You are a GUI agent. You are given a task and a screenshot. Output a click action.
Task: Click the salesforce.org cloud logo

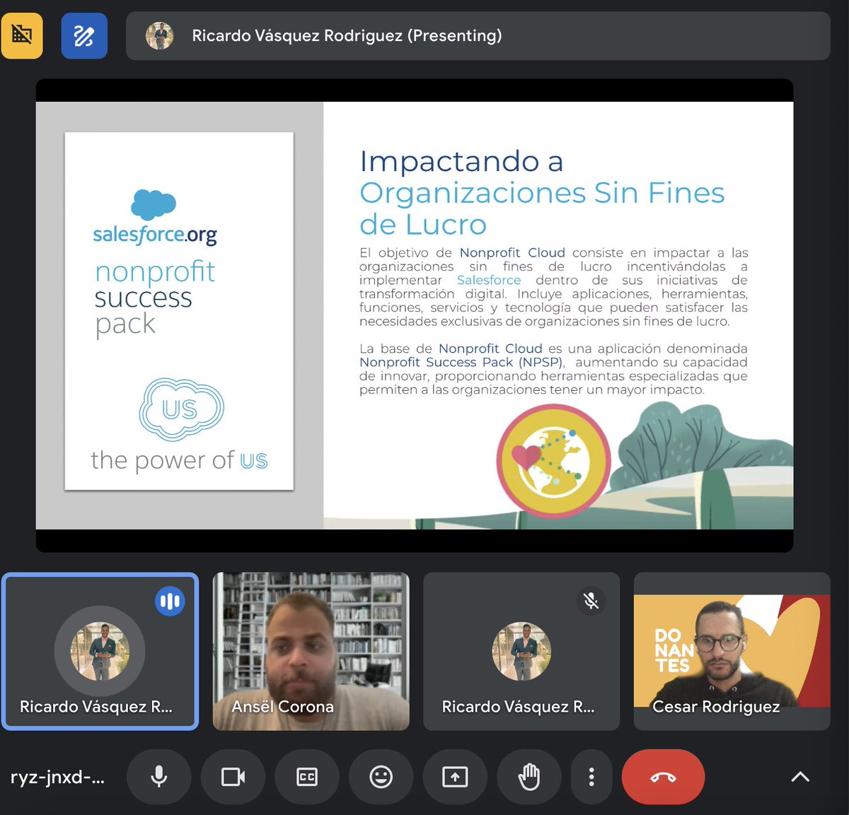pos(154,218)
